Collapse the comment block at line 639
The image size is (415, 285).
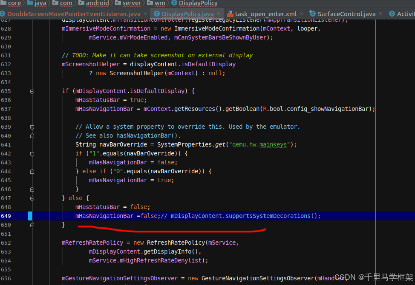click(x=32, y=127)
